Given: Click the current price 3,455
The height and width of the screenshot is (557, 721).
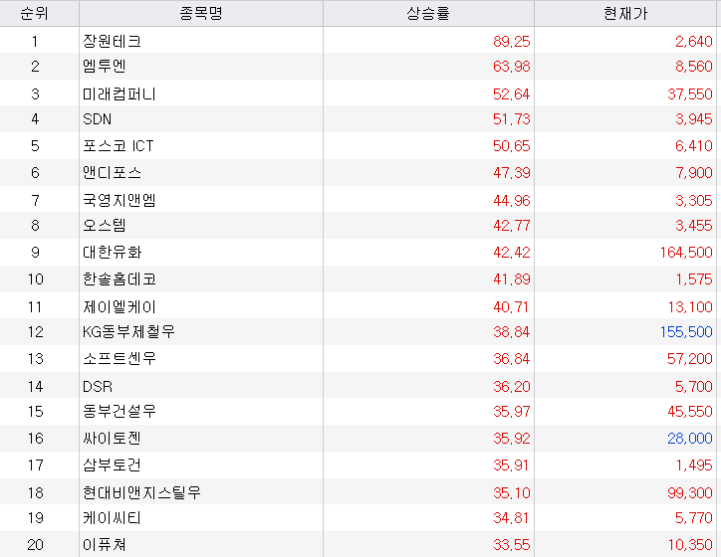Looking at the screenshot, I should (693, 225).
